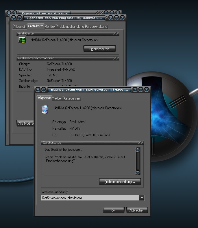Click the pin icon in Plug und Play-Monitor title bar
Viewport: 198px width, 228px height.
14,18
